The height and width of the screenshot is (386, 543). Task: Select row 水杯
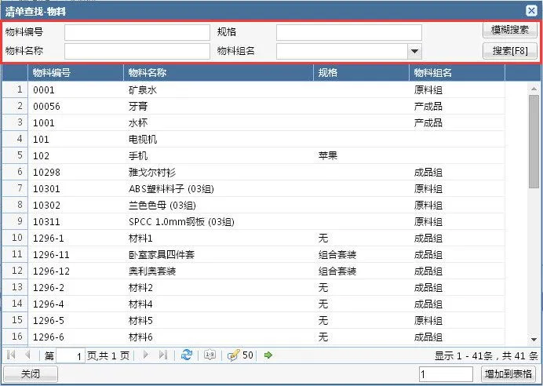(x=253, y=123)
